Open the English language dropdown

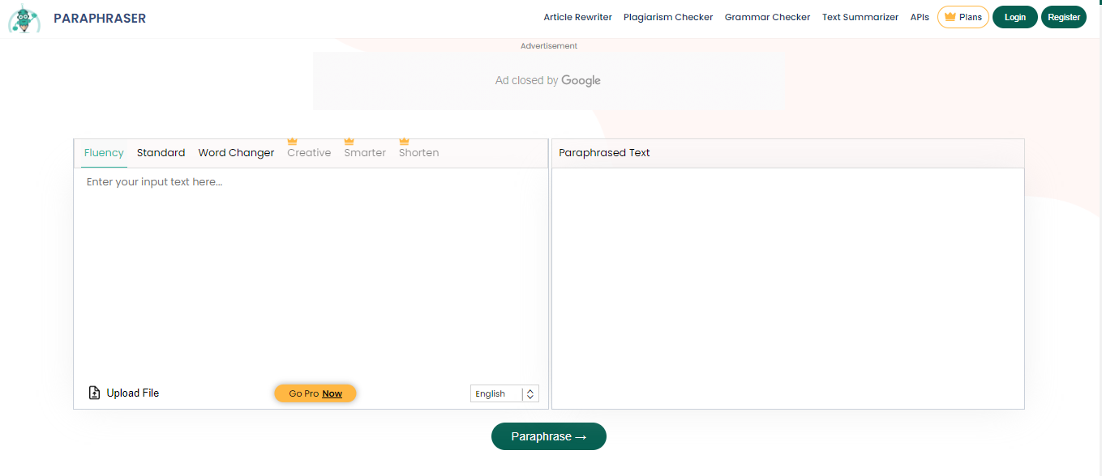point(495,394)
